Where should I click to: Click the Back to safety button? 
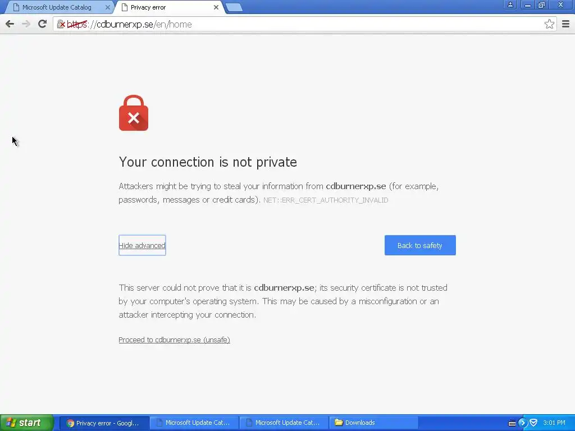tap(420, 245)
